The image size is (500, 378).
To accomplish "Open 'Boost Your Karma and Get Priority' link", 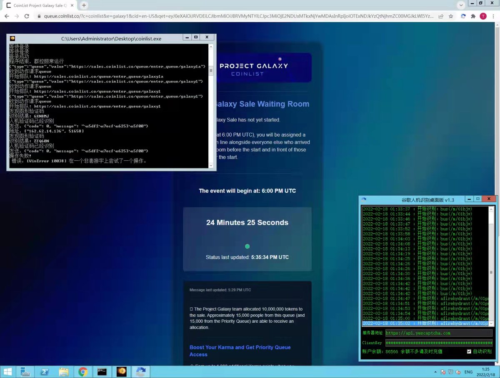I will coord(240,351).
